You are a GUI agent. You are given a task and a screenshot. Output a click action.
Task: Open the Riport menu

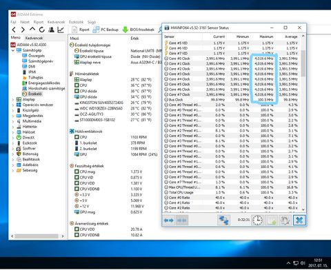39,22
